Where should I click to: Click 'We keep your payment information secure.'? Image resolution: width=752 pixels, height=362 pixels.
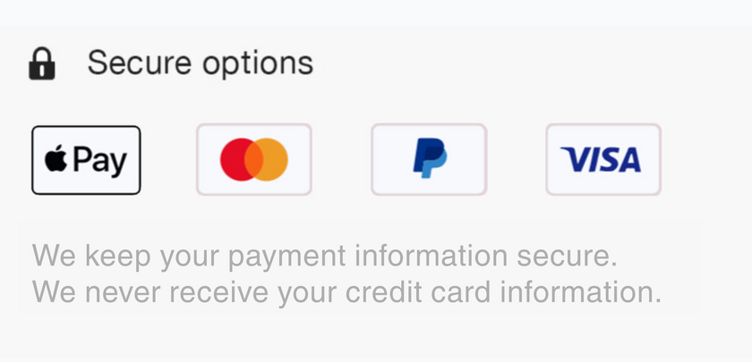tap(324, 257)
